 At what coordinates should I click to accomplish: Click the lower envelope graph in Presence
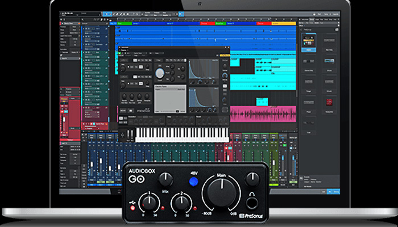pos(204,98)
